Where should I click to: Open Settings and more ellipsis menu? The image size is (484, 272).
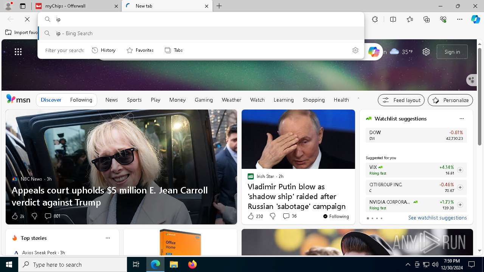pos(460,19)
